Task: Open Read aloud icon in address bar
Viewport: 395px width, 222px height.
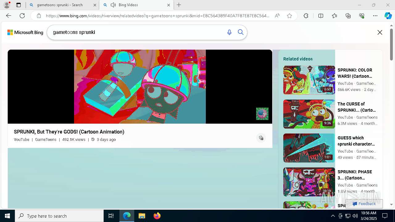Action: (277, 16)
